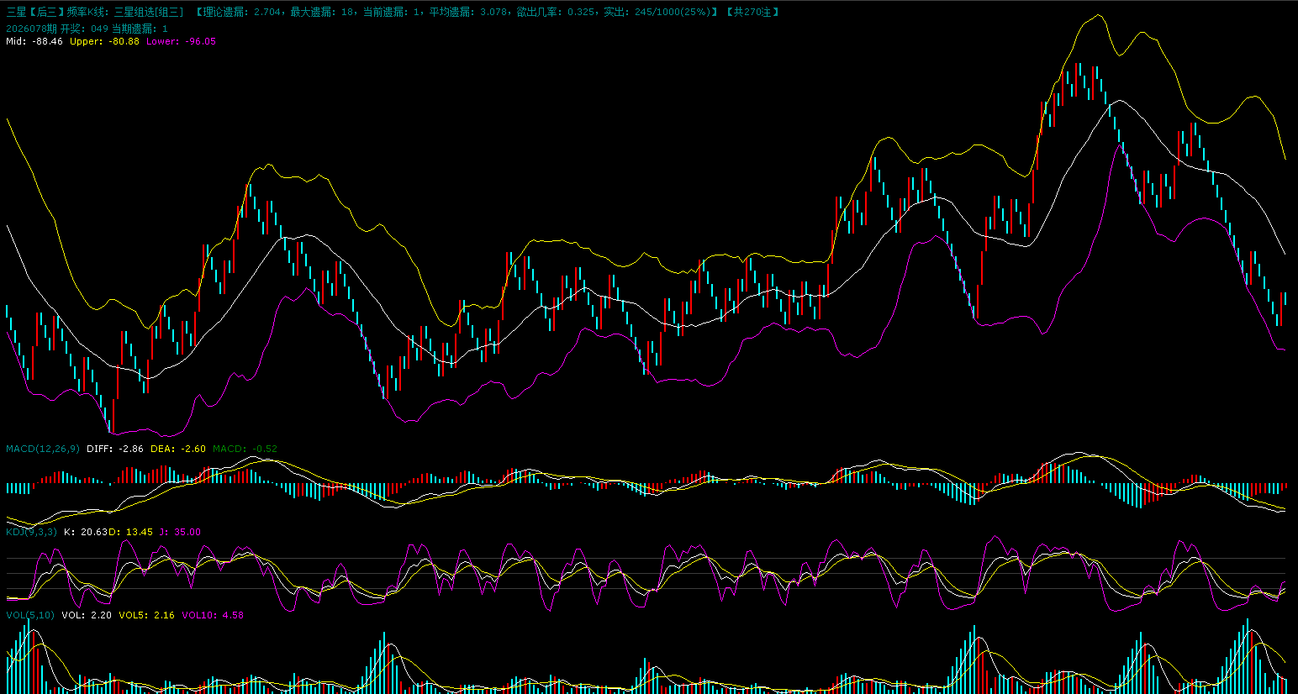Click the 三星组选[组三] chart title

(x=149, y=12)
